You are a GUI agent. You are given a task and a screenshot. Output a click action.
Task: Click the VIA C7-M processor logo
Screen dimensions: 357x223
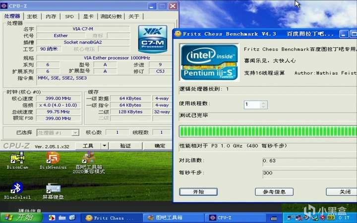tap(153, 39)
